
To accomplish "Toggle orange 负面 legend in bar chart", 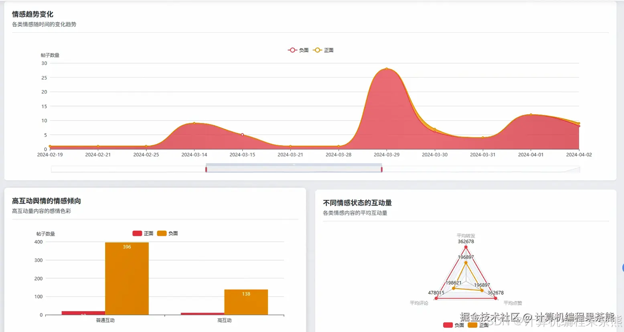I will coord(167,233).
